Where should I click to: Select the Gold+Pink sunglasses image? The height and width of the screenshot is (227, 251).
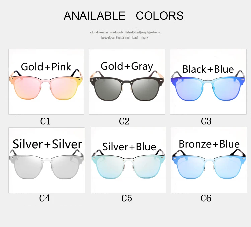coord(46,82)
